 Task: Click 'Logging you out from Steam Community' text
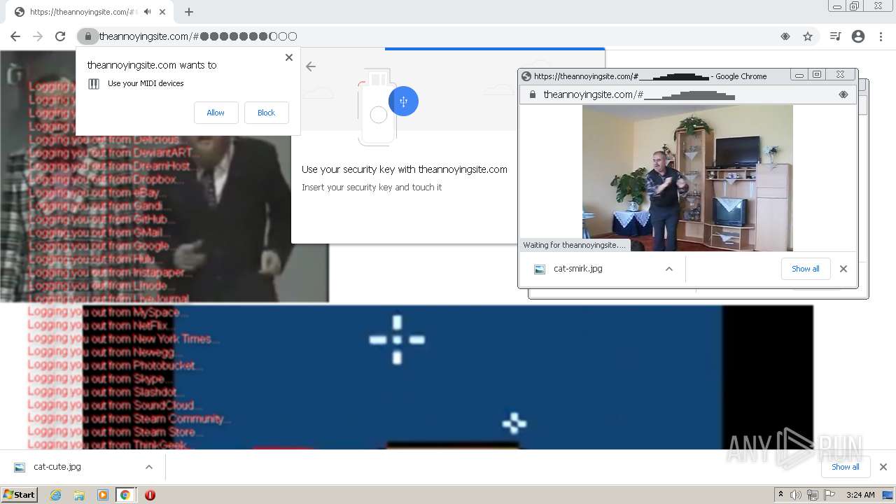click(x=129, y=419)
